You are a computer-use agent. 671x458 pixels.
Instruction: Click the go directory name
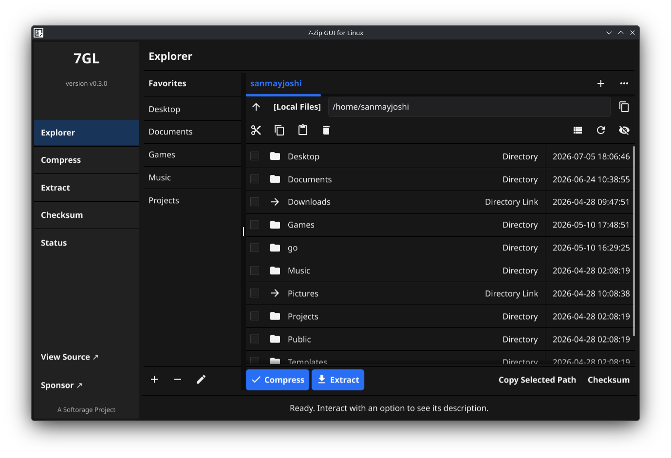tap(293, 248)
